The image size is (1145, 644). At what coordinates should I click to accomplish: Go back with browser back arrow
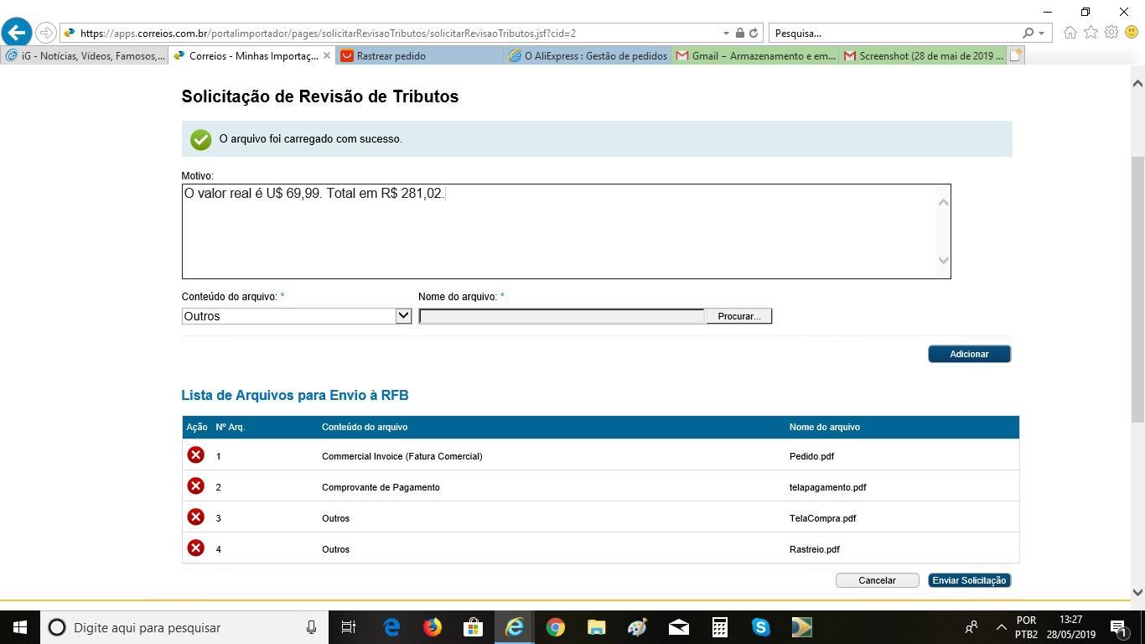tap(17, 33)
